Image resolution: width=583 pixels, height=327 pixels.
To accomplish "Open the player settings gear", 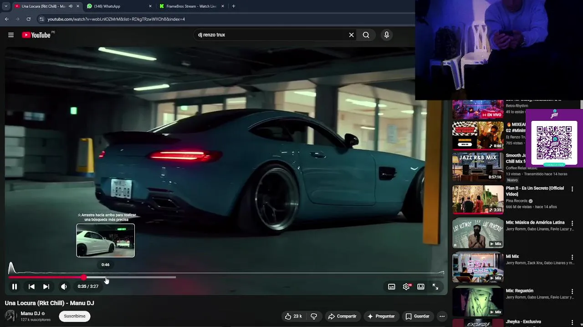I will coord(406,287).
